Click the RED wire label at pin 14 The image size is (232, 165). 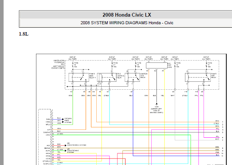point(59,144)
